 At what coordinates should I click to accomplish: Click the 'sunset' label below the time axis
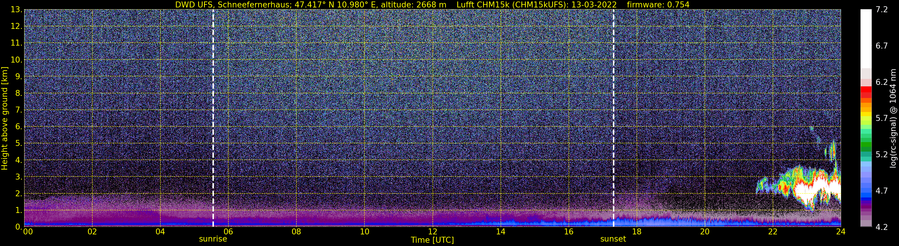(x=613, y=239)
